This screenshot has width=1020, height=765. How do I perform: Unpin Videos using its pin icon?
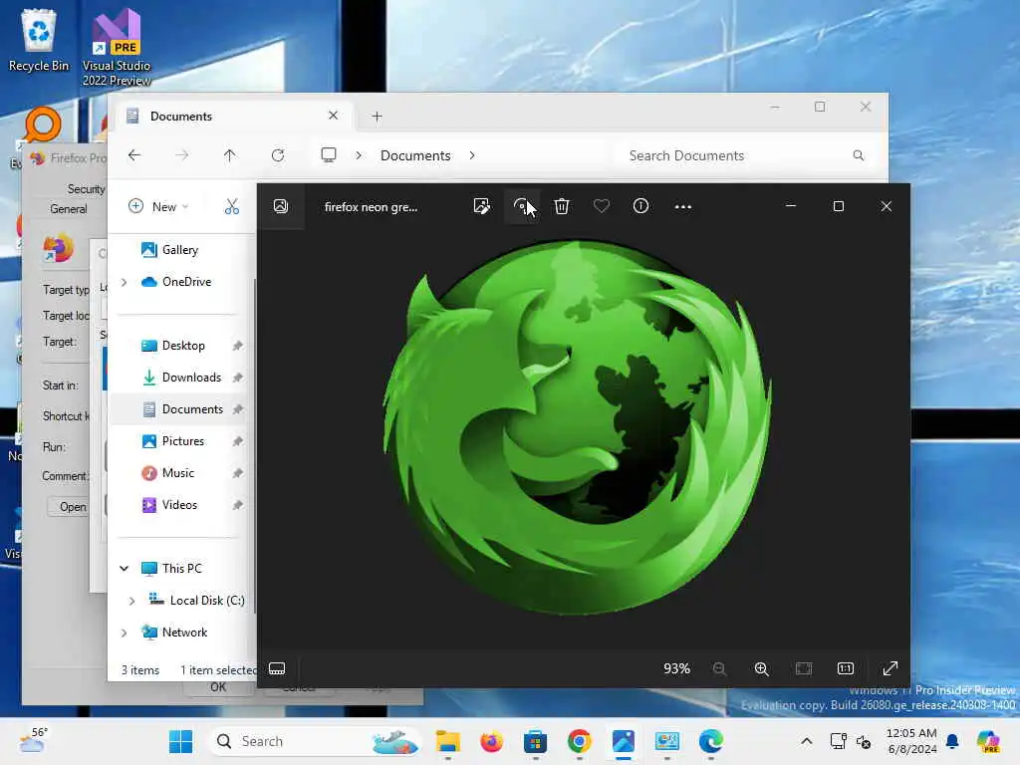click(237, 505)
